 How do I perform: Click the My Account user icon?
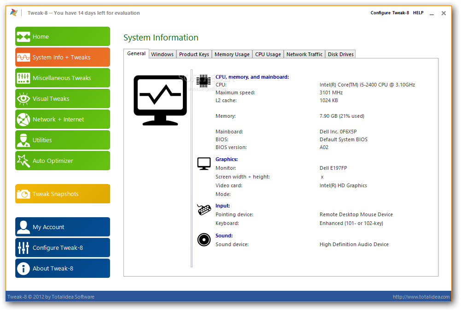23,227
